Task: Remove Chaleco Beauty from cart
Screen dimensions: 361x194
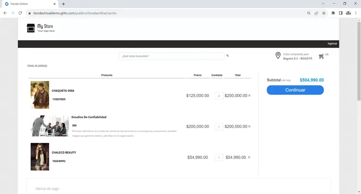Action: 249,157
